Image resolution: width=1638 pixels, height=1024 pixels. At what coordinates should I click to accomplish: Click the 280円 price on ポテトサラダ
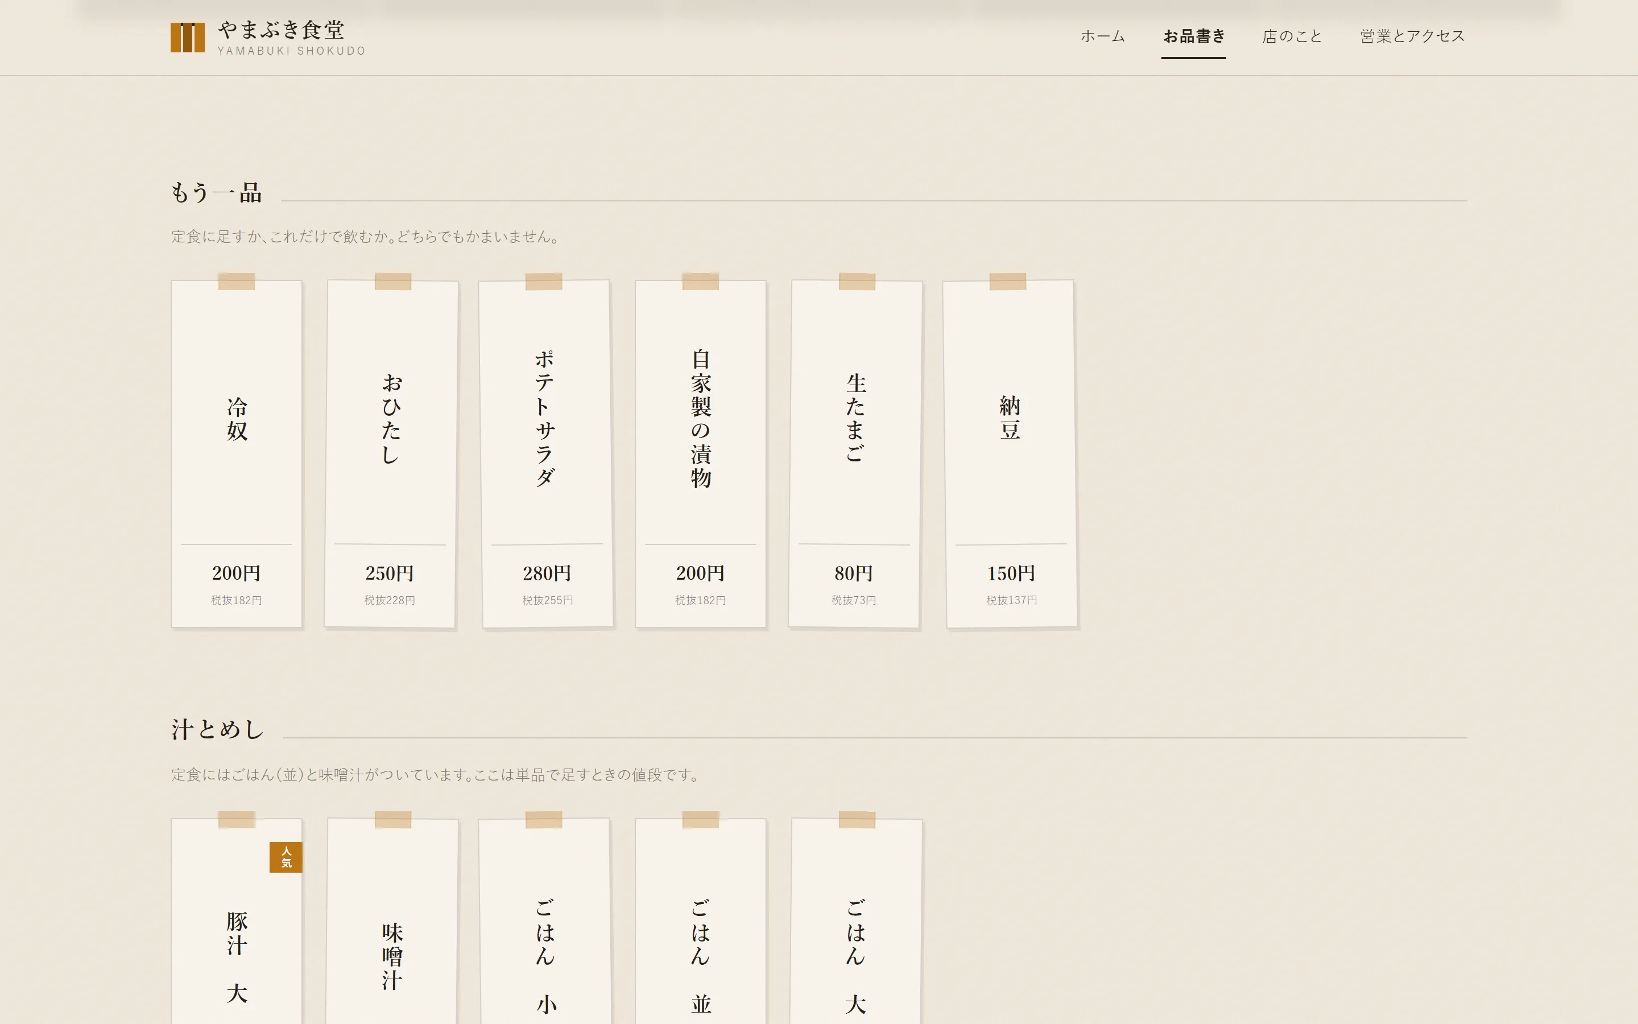(x=547, y=573)
